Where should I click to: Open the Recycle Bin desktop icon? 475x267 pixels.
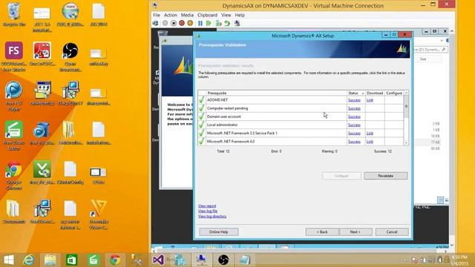click(14, 15)
